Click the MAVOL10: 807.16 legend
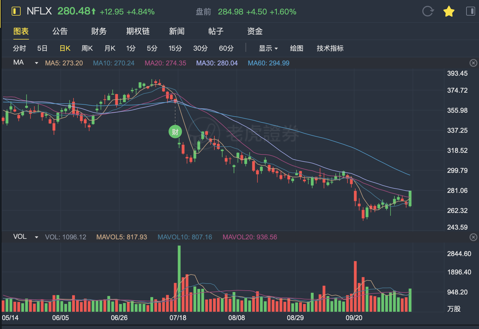The width and height of the screenshot is (479, 329). coord(185,237)
